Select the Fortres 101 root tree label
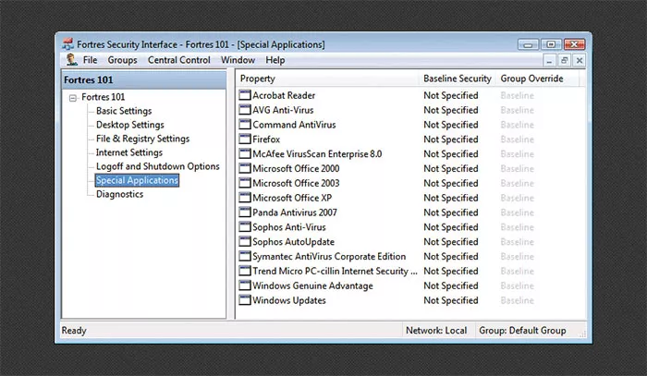647x376 pixels. (104, 97)
